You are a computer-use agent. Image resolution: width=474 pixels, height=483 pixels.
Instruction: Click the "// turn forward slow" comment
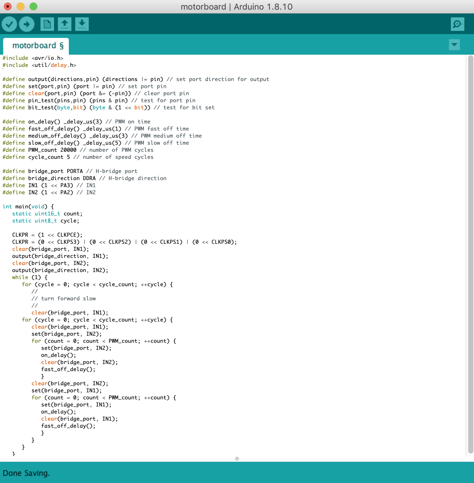(x=64, y=298)
